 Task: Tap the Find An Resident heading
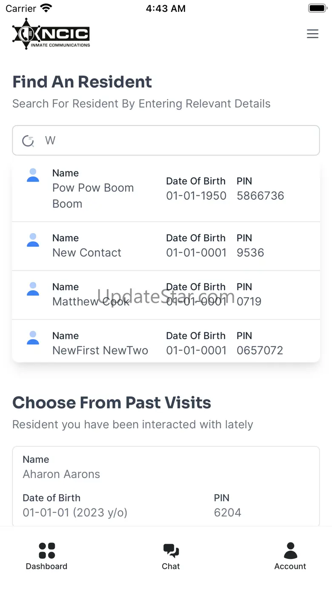point(82,82)
